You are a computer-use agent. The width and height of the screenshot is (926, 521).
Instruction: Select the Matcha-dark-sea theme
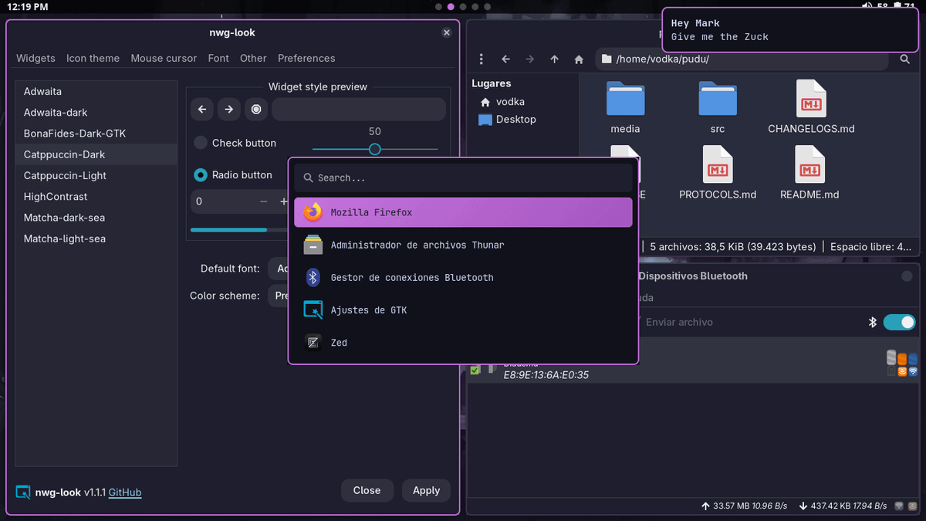[x=96, y=218]
